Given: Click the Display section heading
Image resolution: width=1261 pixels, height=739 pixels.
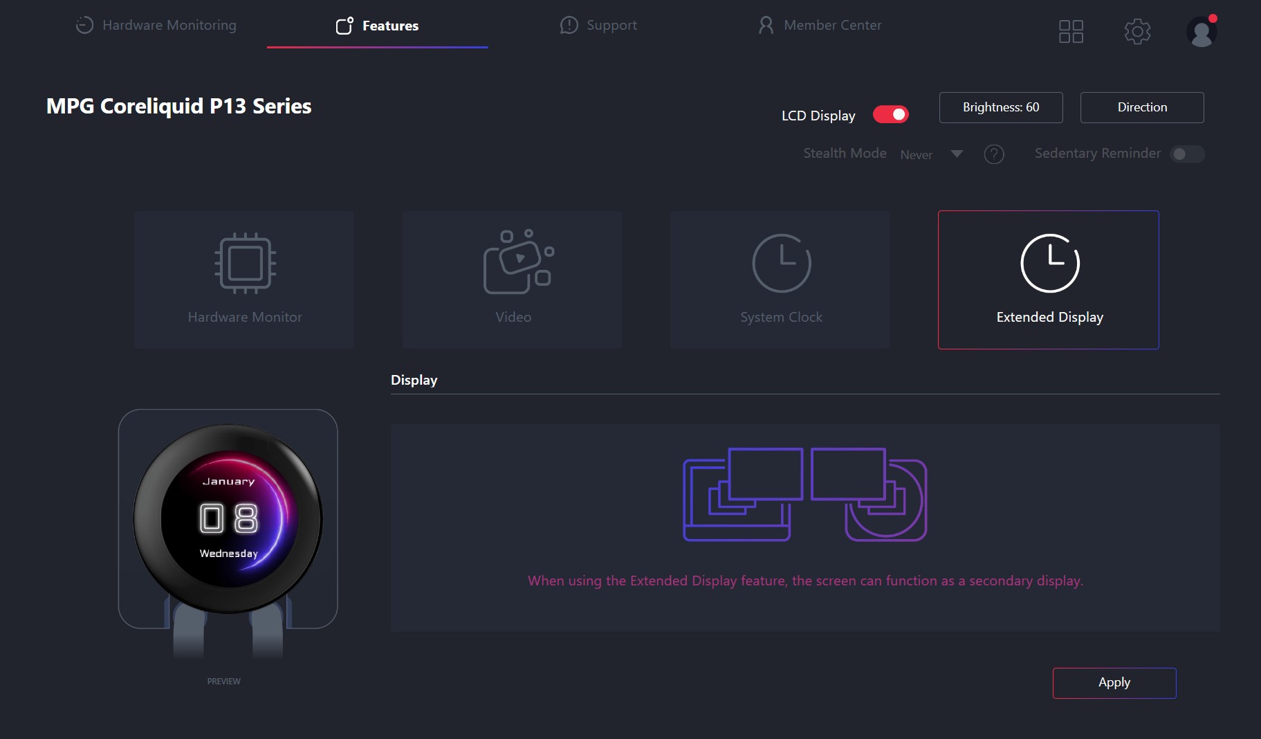Looking at the screenshot, I should click(x=414, y=380).
